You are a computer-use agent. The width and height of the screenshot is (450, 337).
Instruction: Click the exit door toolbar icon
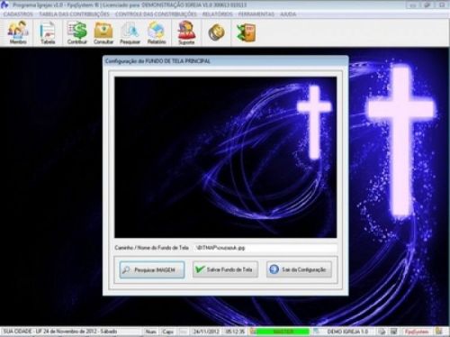coord(246,32)
